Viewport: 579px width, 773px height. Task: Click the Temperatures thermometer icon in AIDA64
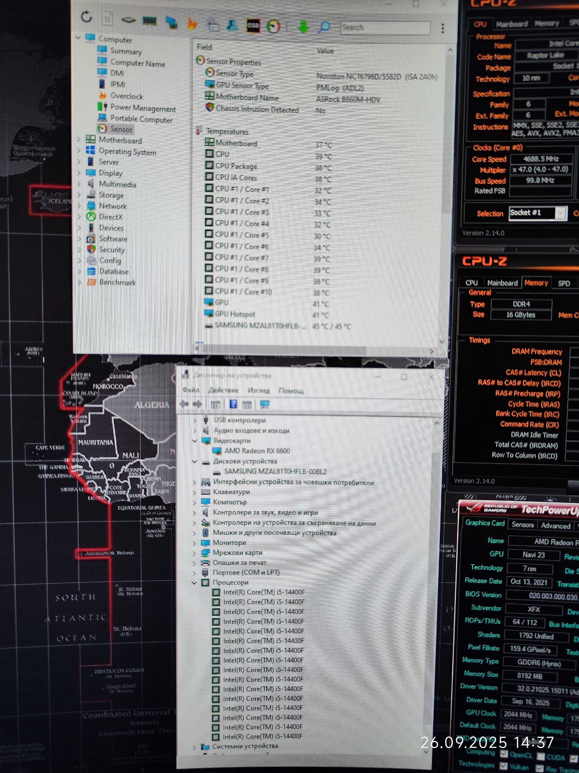click(199, 131)
